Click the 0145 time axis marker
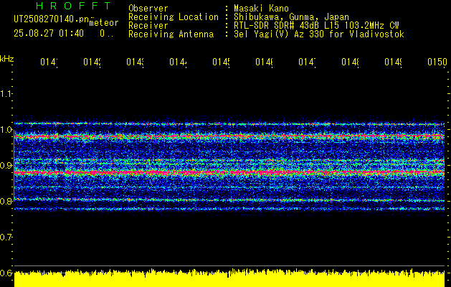 pos(221,62)
